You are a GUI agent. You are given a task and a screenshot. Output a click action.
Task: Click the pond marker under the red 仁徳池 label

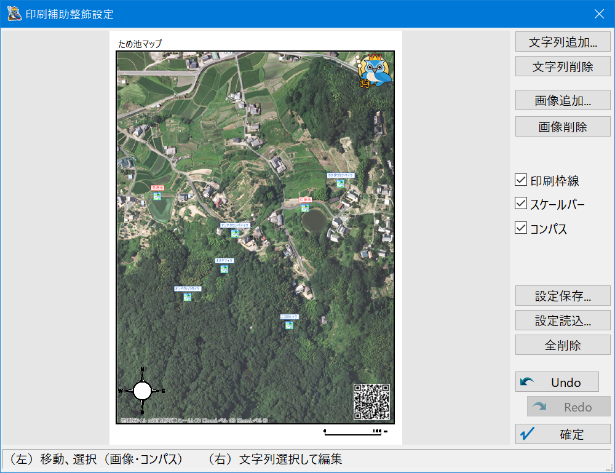[x=305, y=208]
